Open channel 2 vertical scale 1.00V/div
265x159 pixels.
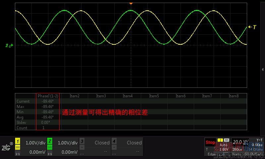tap(68, 143)
